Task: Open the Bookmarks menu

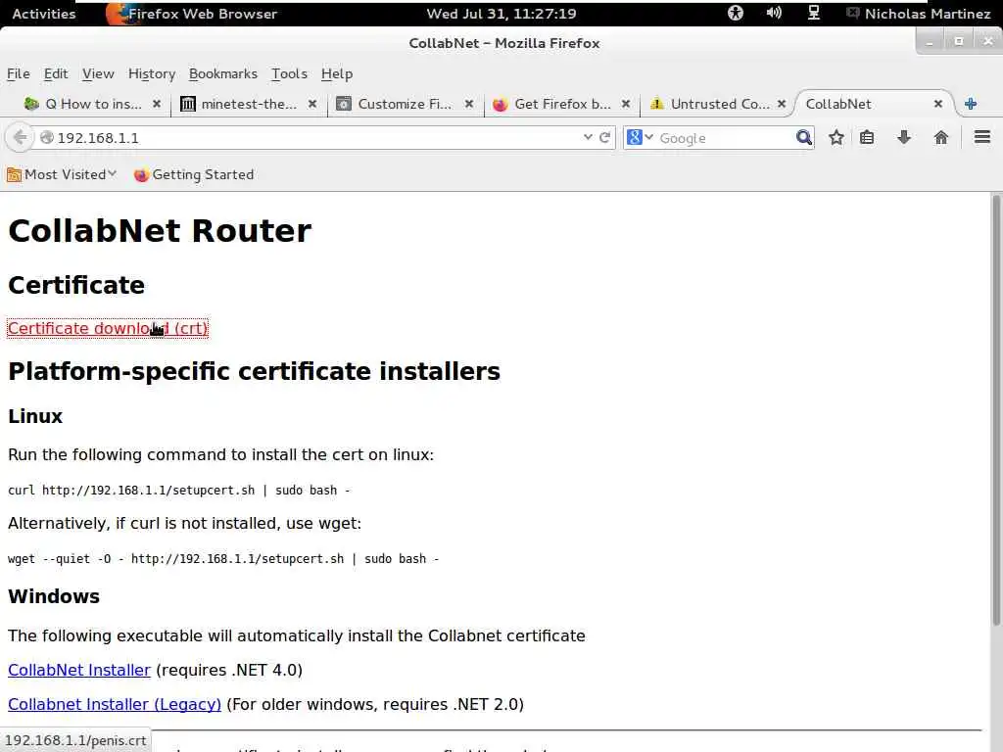Action: click(223, 74)
